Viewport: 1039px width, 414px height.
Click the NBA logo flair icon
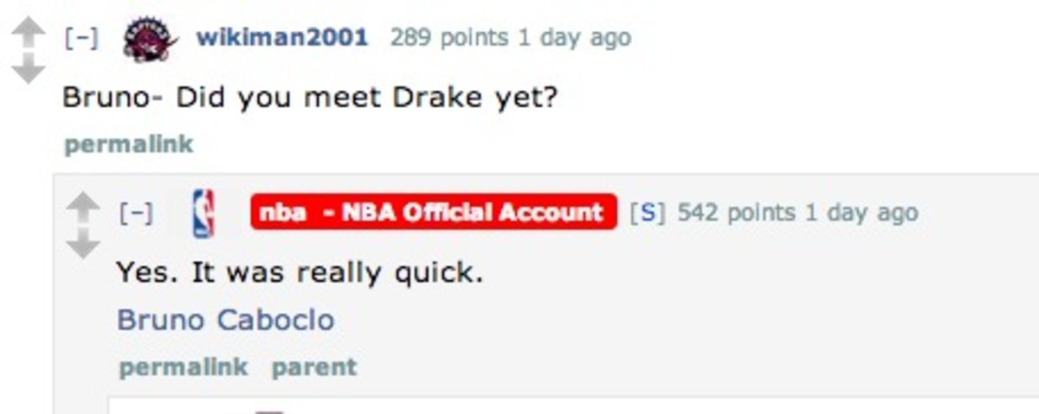pyautogui.click(x=203, y=213)
